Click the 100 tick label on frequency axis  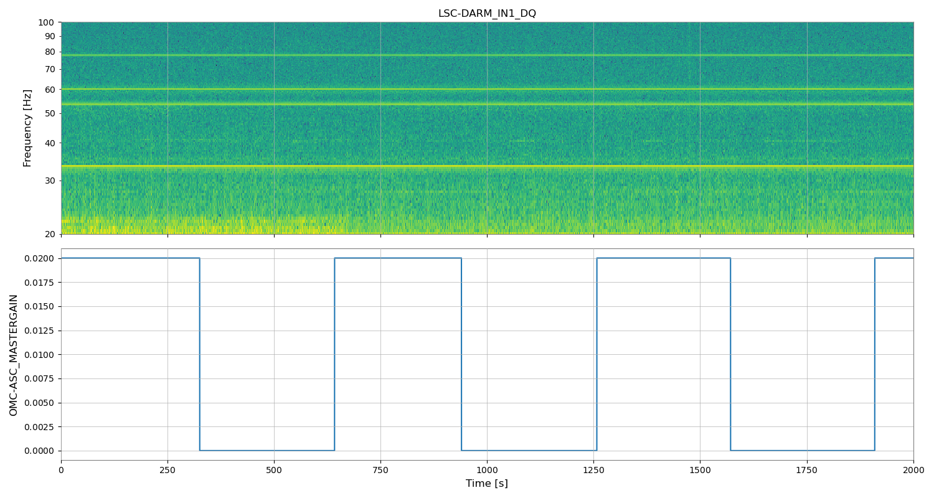click(x=47, y=22)
